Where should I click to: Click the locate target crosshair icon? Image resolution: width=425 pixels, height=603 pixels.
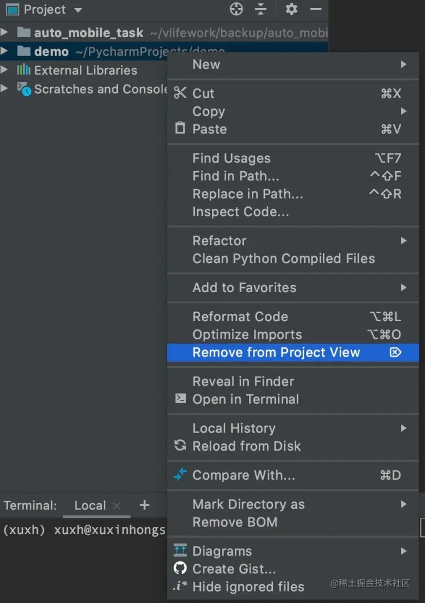pos(236,9)
